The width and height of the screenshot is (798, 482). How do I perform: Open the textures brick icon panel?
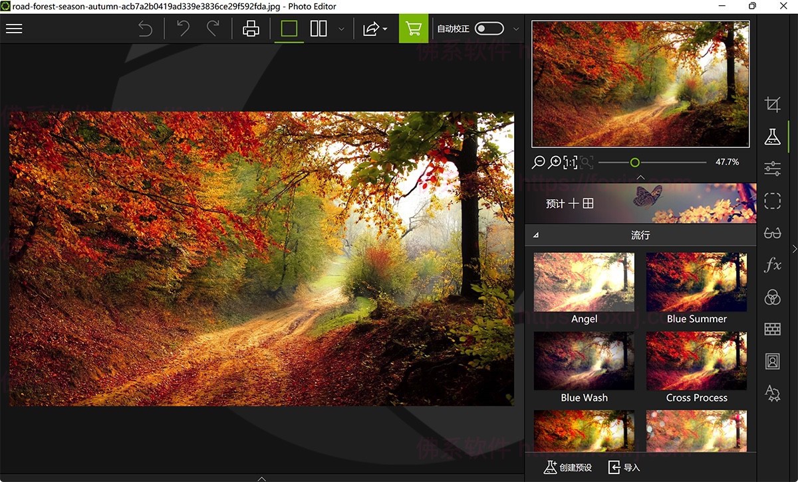772,329
